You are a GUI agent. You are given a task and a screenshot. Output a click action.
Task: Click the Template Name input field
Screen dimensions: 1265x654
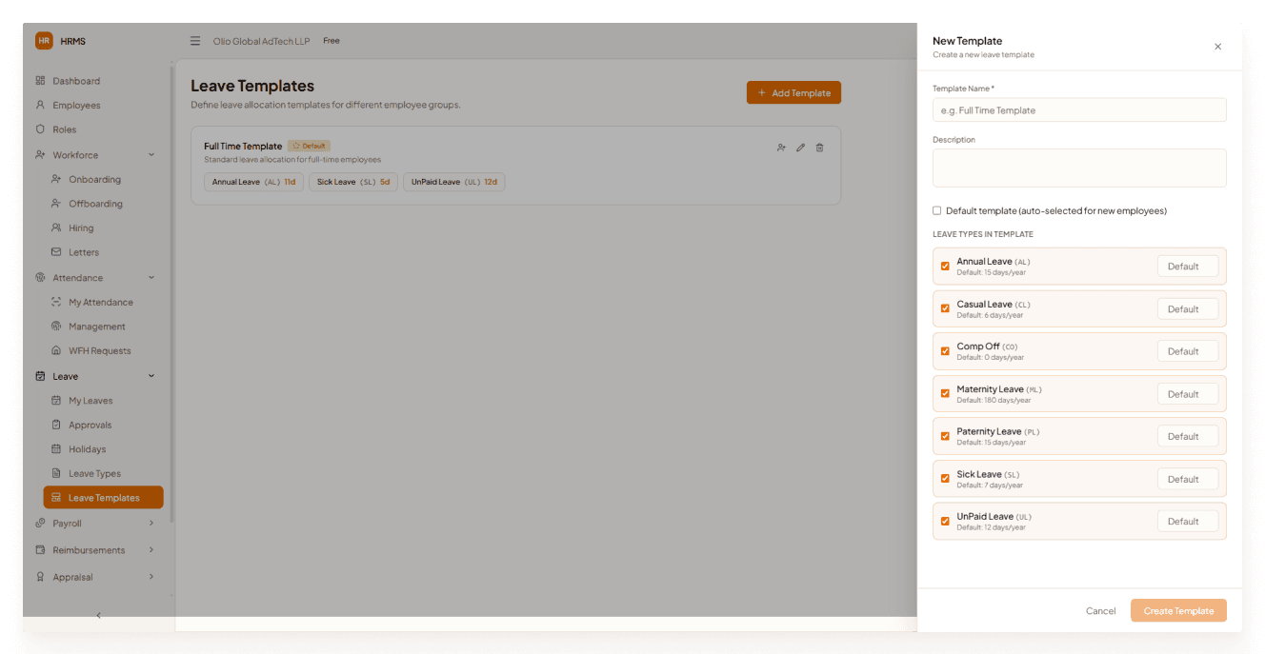pyautogui.click(x=1079, y=110)
